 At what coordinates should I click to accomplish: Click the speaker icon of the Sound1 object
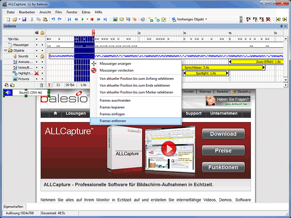8,92
